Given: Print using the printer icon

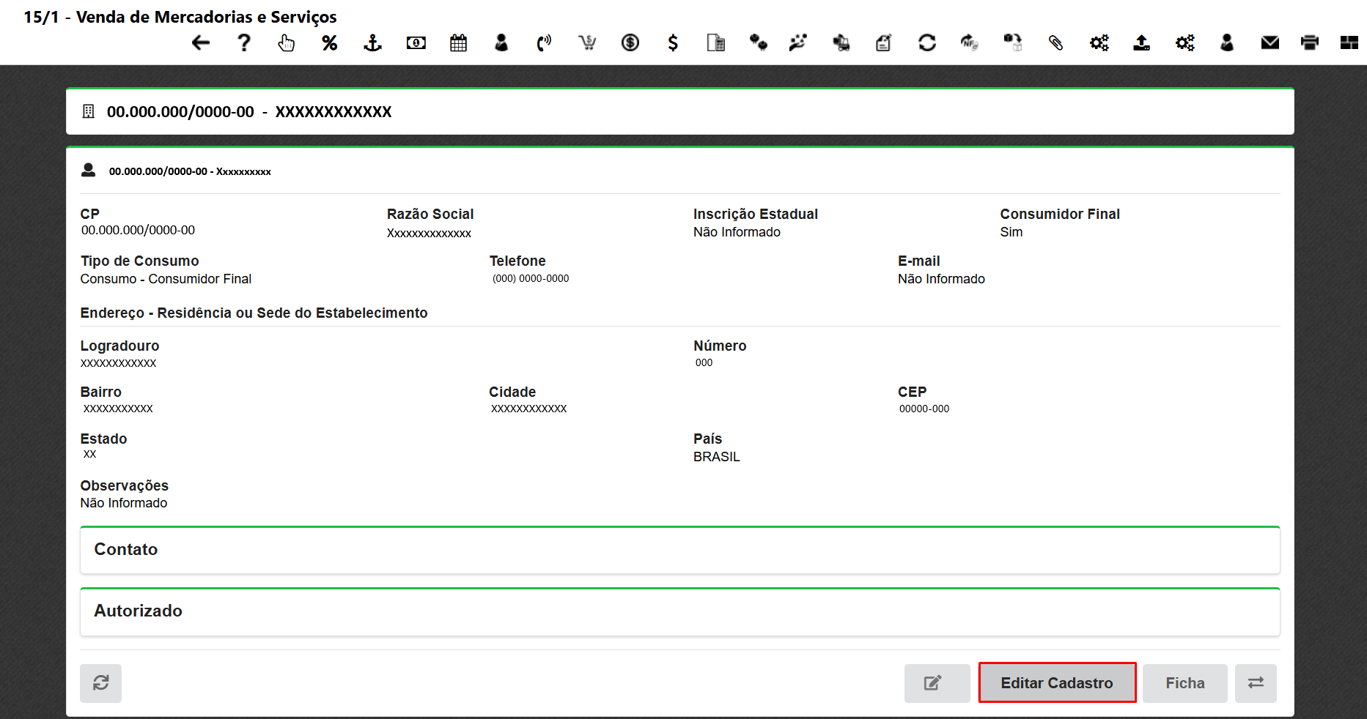Looking at the screenshot, I should (1310, 43).
